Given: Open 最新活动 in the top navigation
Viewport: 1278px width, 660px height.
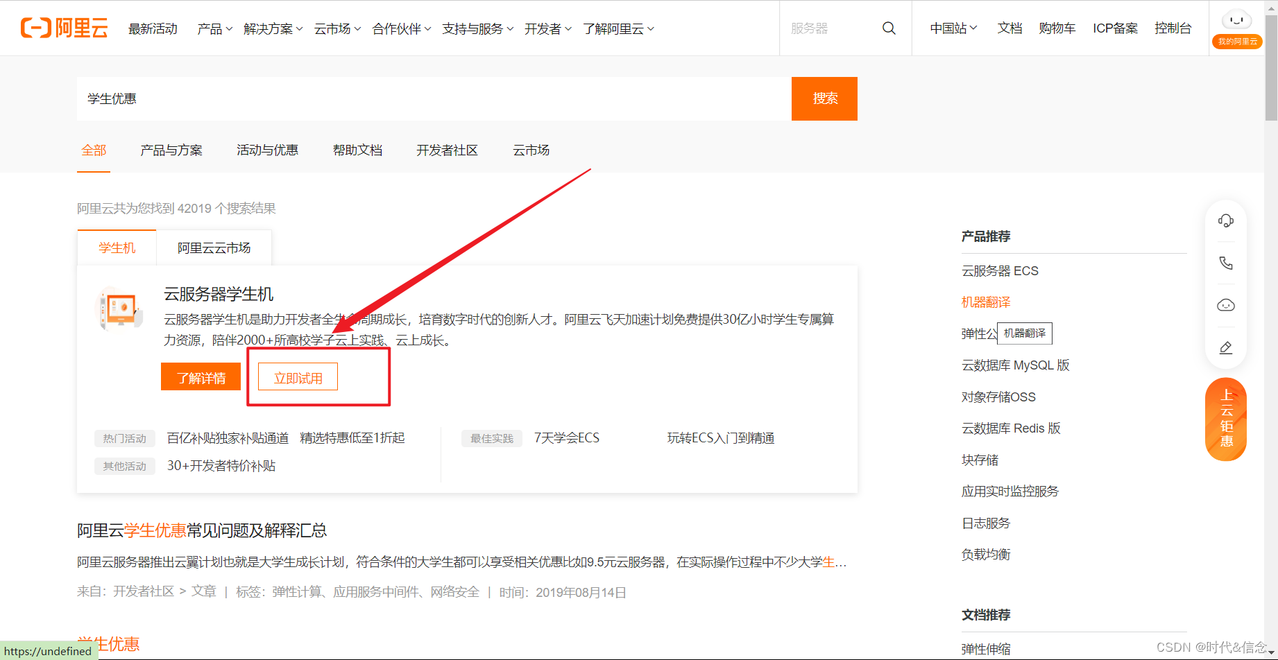Looking at the screenshot, I should click(x=153, y=28).
